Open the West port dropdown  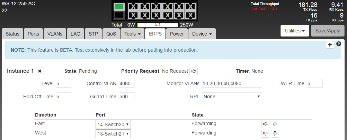(x=113, y=133)
